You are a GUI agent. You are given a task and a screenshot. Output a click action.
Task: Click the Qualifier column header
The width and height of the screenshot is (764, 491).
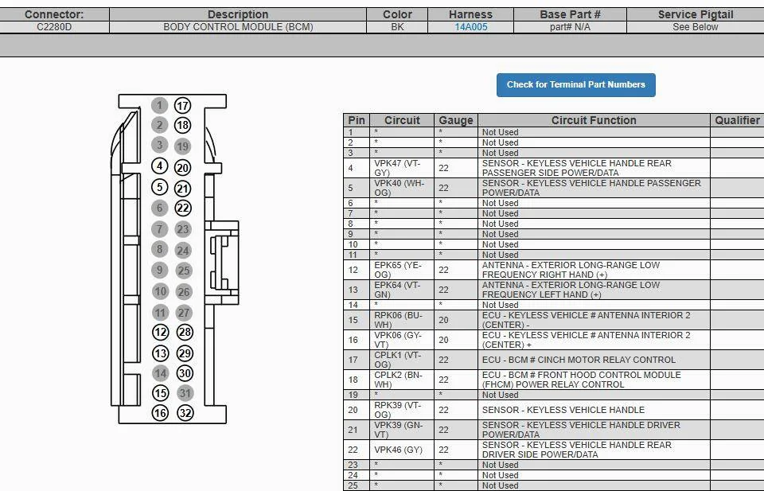tap(737, 120)
